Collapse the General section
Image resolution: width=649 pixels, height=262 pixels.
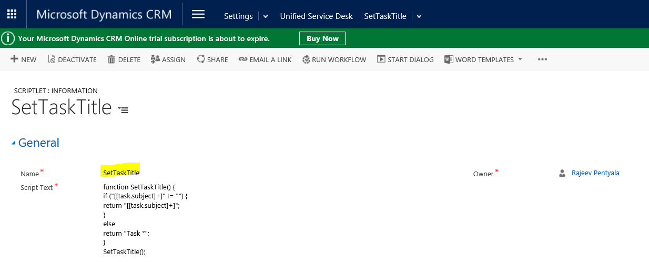pyautogui.click(x=14, y=143)
